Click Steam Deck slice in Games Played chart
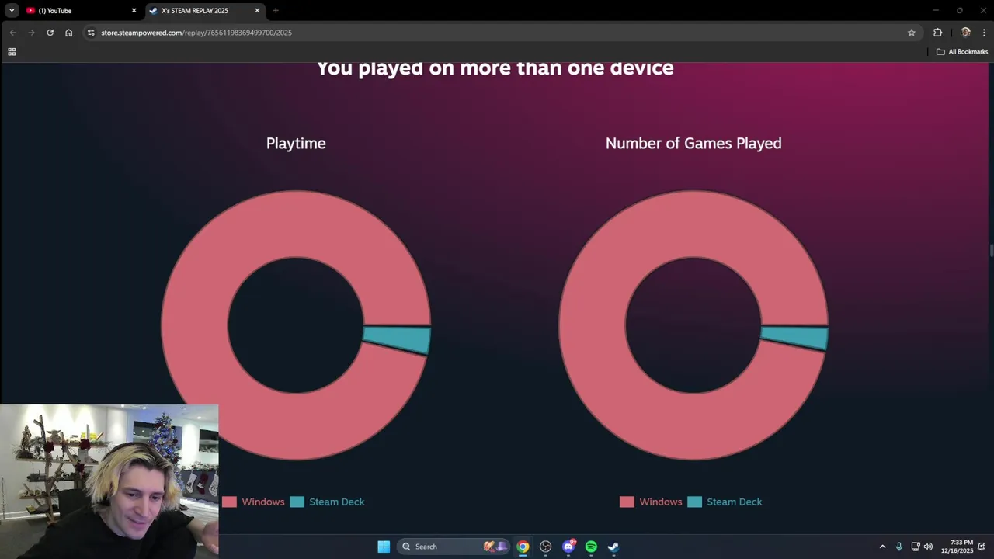 (797, 338)
